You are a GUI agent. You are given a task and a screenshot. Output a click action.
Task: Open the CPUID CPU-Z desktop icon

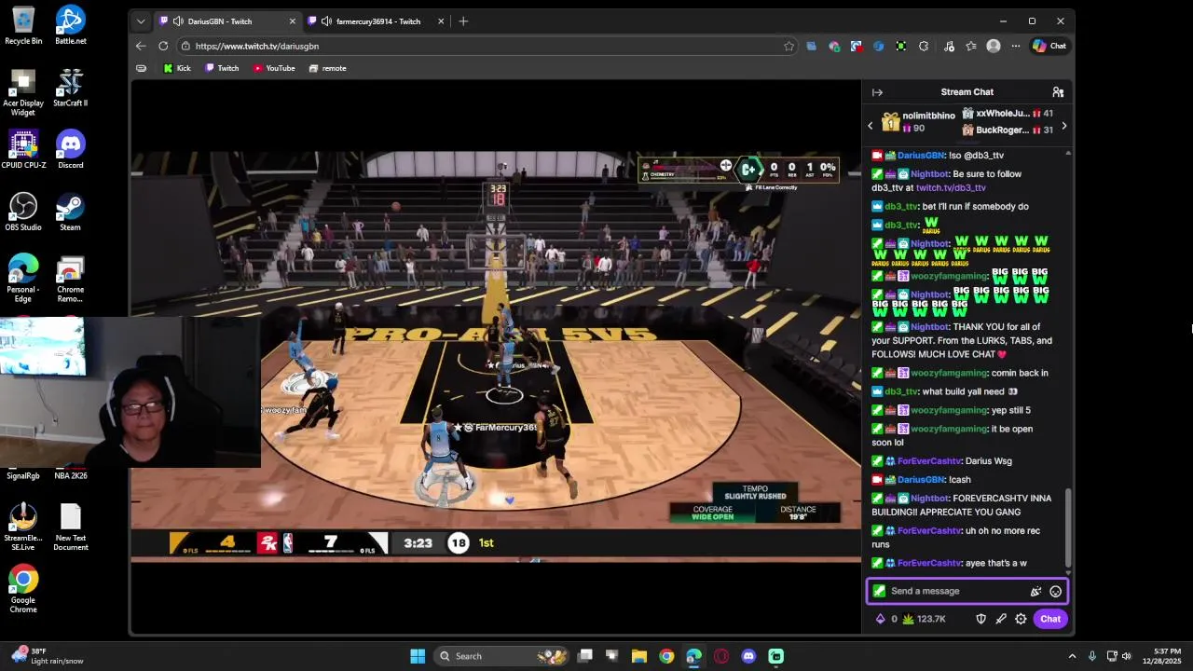(x=23, y=150)
